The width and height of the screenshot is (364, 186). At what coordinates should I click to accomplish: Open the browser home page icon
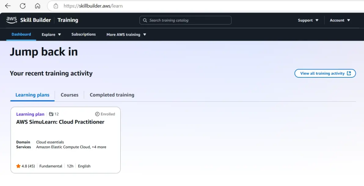(37, 6)
